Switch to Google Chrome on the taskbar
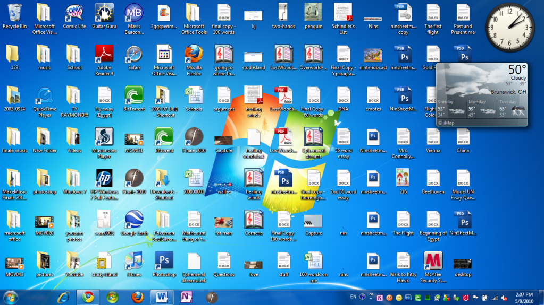The width and height of the screenshot is (544, 305). tap(88, 298)
